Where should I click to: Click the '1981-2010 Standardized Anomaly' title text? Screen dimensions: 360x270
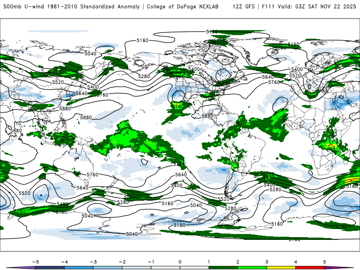[94, 7]
